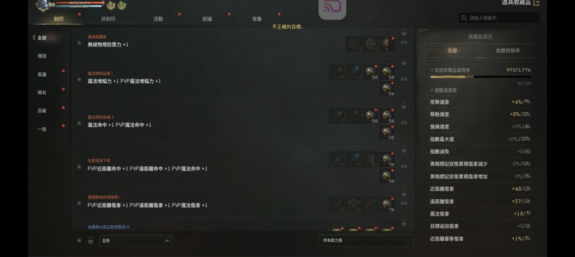Click the character portrait level 88
Viewport: 575px width, 257px height.
click(43, 4)
